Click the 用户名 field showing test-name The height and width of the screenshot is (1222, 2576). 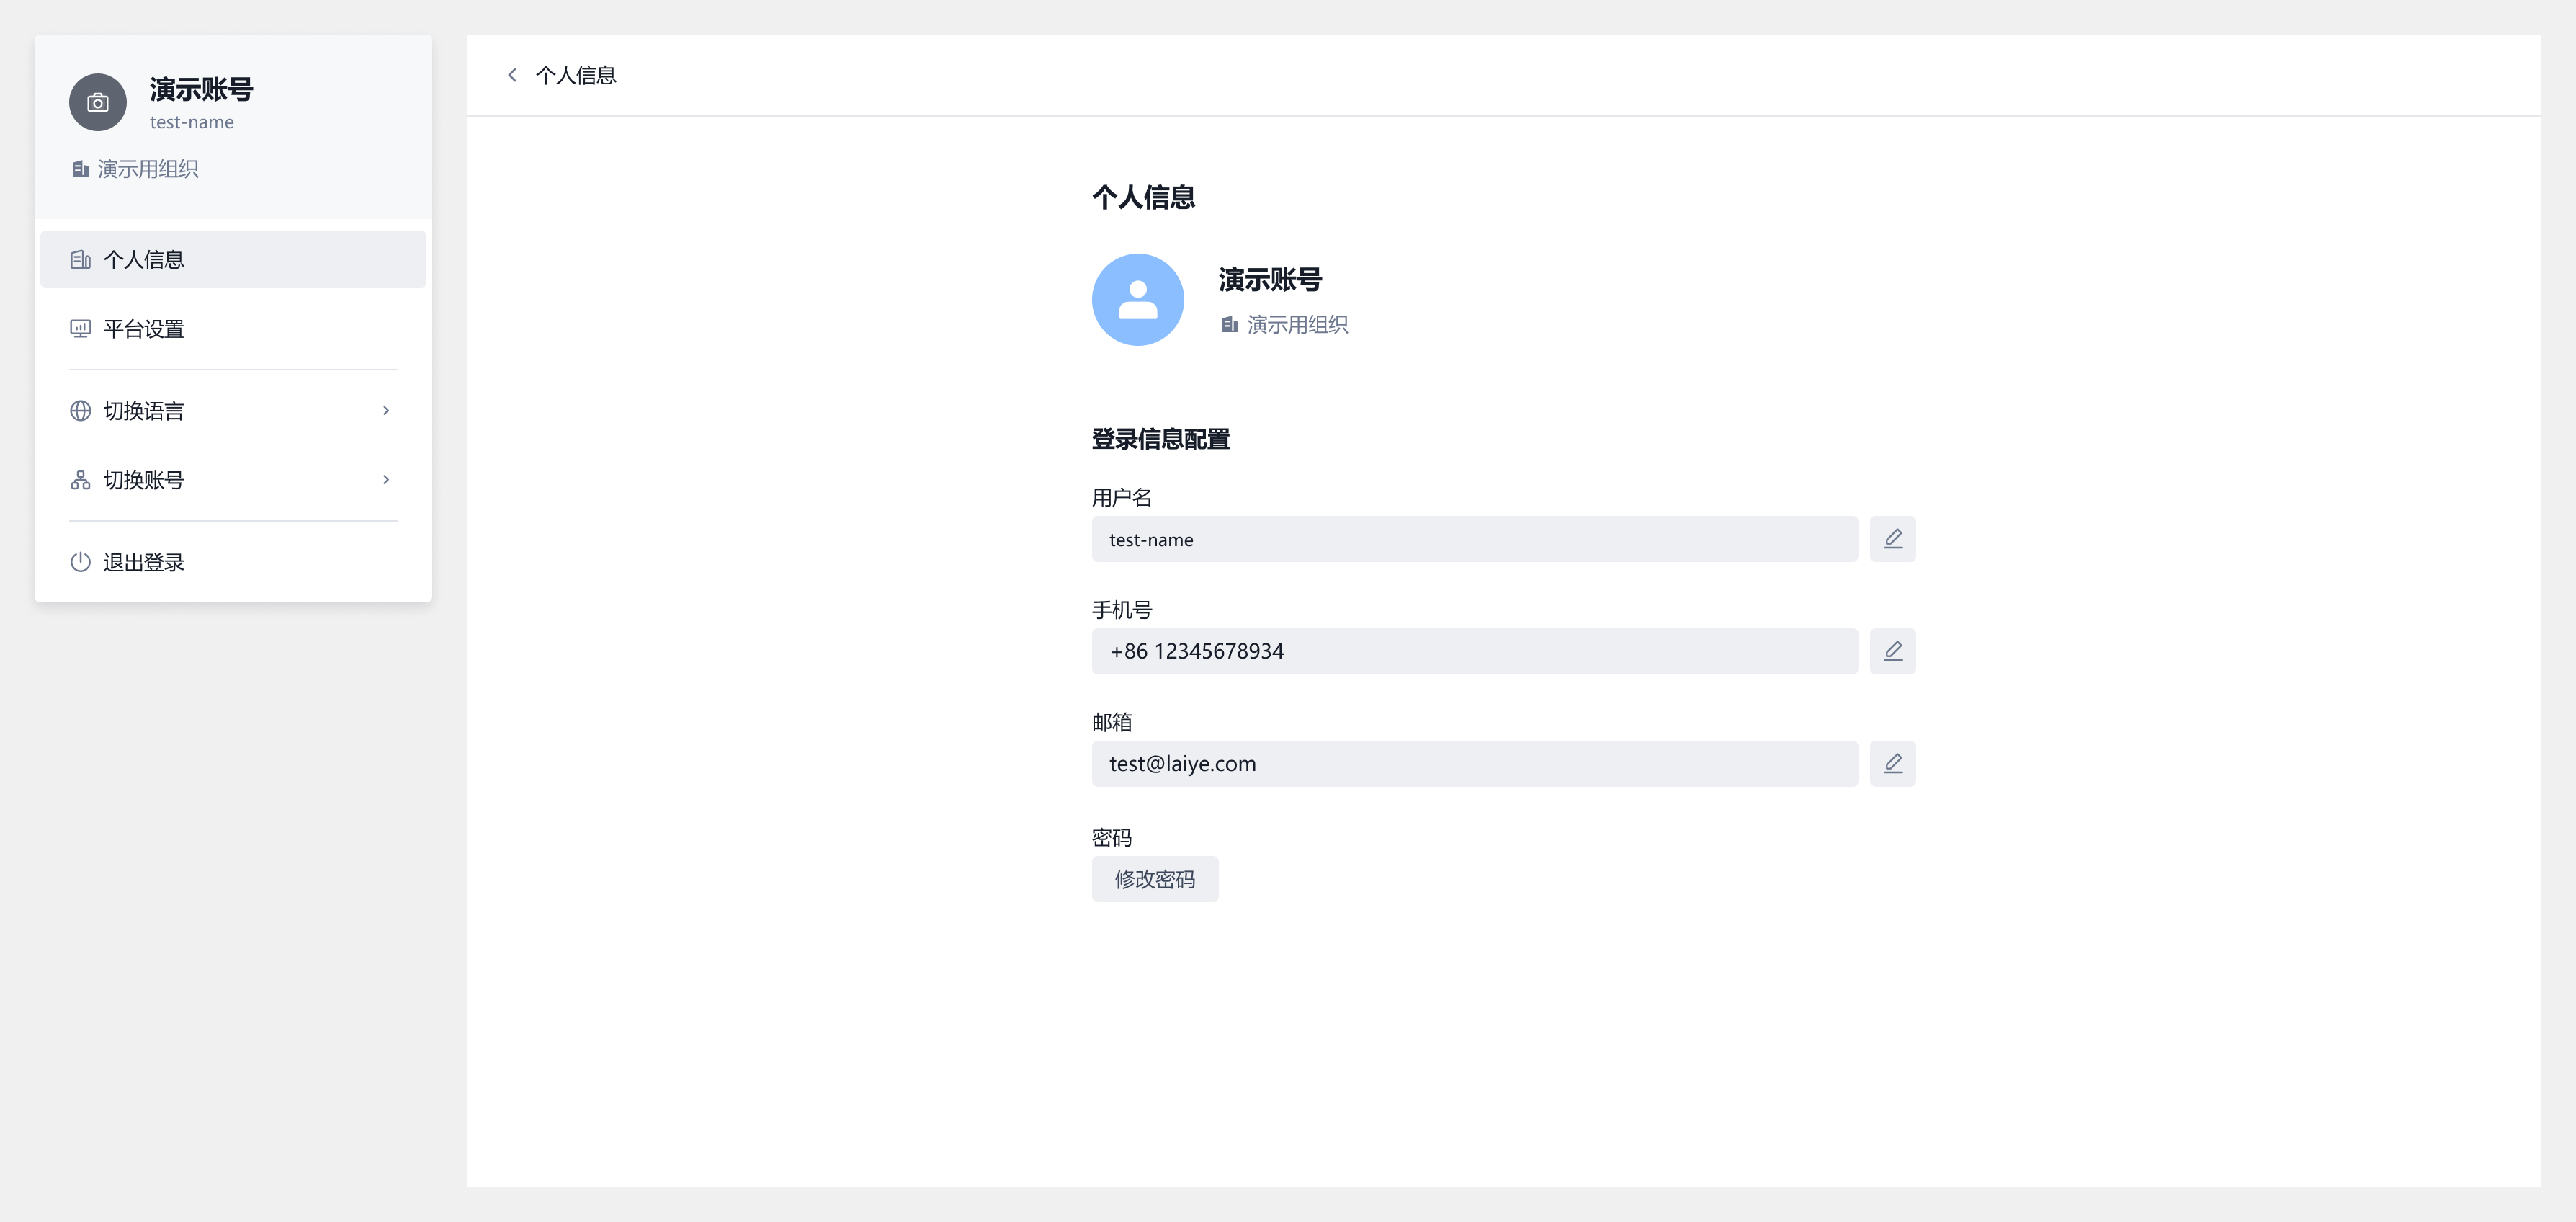coord(1474,539)
